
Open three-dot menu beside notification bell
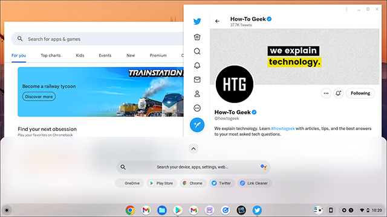click(326, 93)
